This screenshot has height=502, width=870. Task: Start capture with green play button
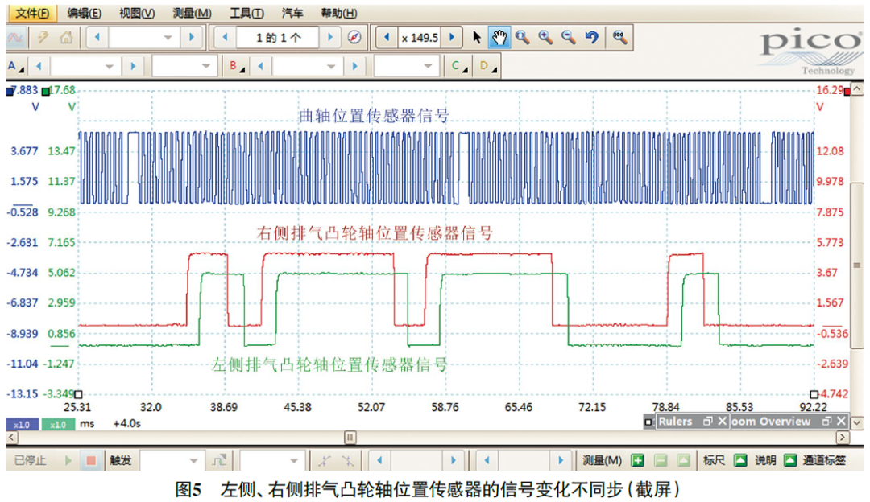(68, 460)
